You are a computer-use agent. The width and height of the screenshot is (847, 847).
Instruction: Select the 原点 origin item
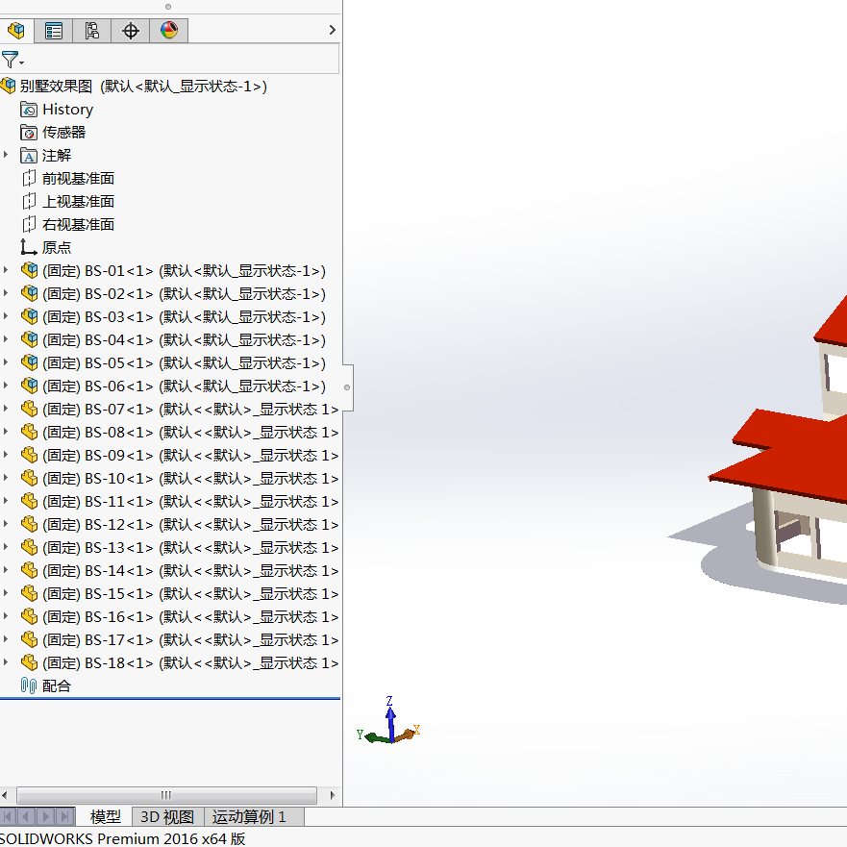click(x=56, y=248)
